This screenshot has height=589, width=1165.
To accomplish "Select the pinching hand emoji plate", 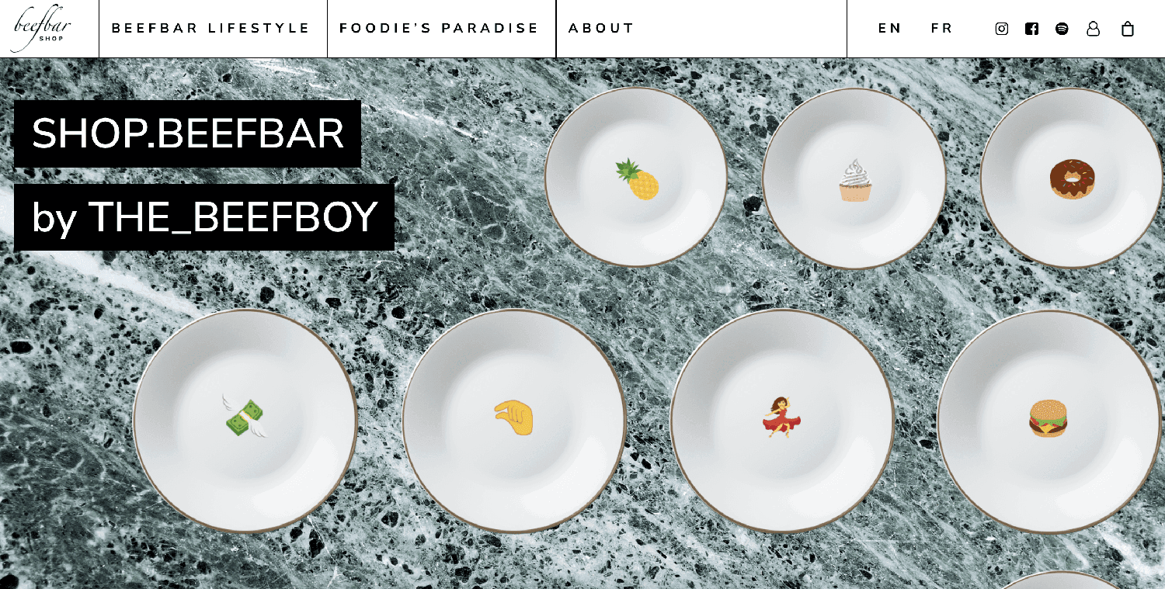I will pyautogui.click(x=514, y=421).
